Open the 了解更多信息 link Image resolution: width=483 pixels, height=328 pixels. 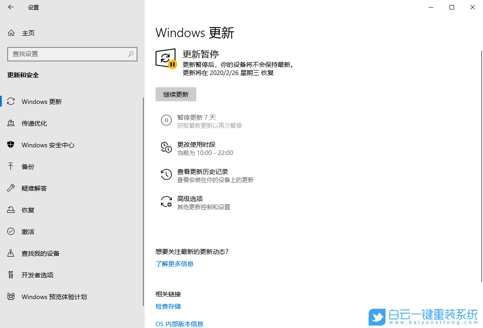tap(174, 263)
